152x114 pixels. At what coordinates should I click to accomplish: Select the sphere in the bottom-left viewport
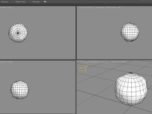pos(20,90)
